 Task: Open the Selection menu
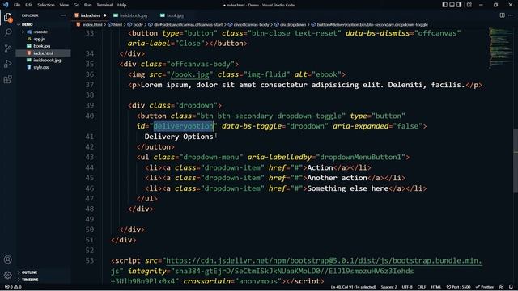[46, 5]
